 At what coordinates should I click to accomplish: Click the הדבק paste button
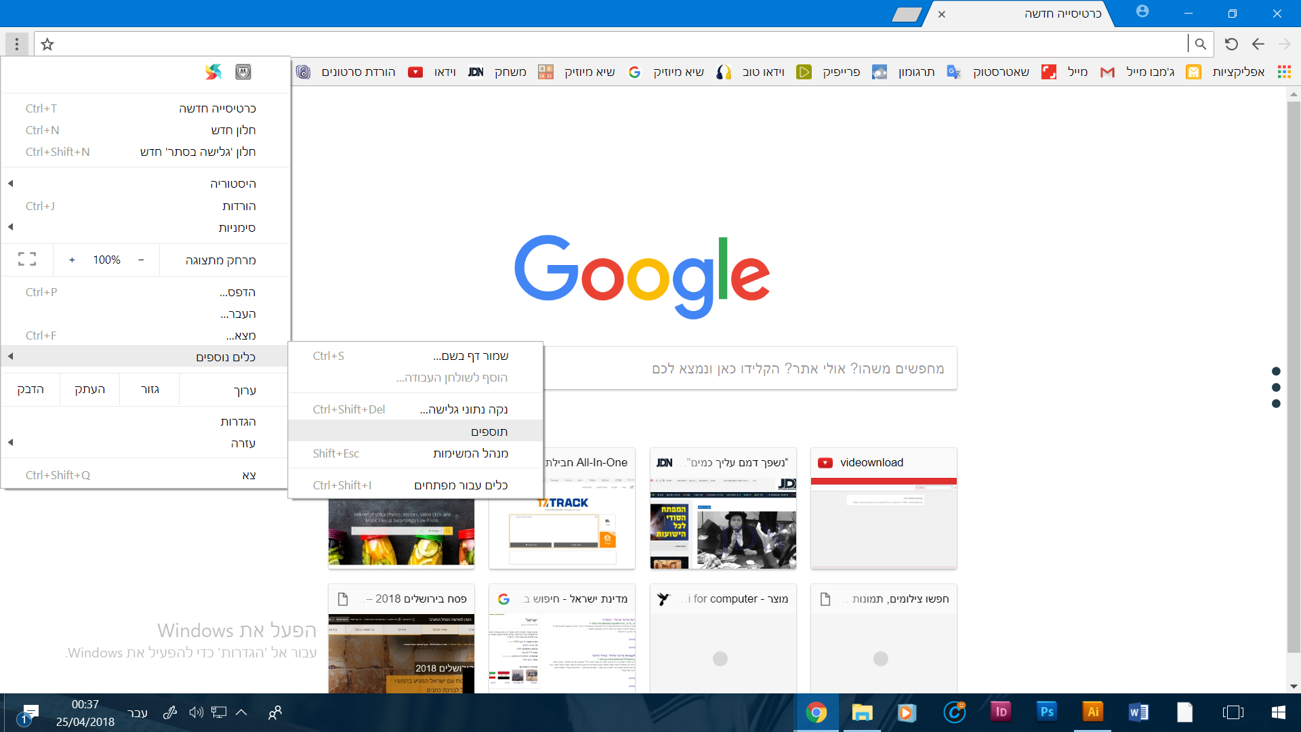tap(30, 389)
